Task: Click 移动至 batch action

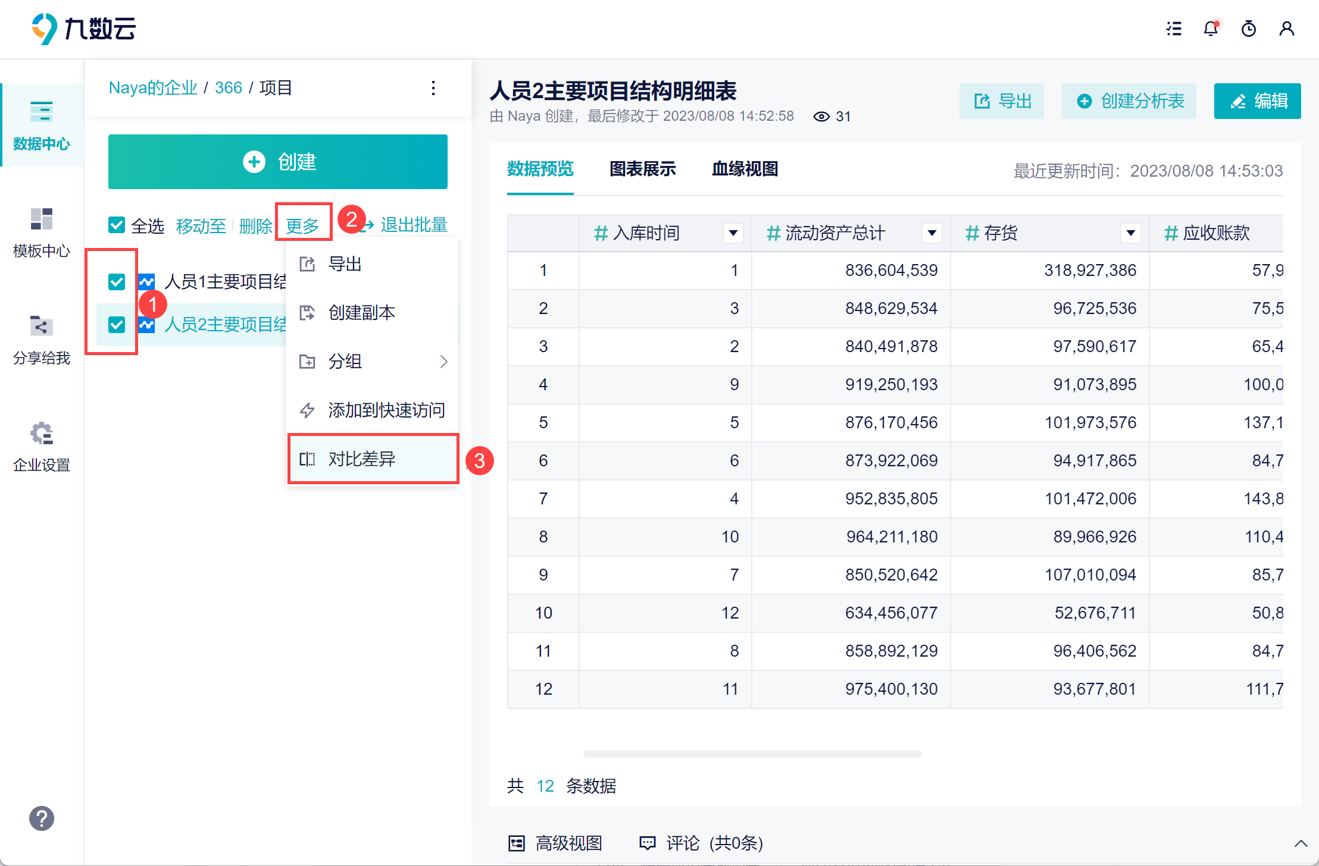Action: [x=201, y=225]
